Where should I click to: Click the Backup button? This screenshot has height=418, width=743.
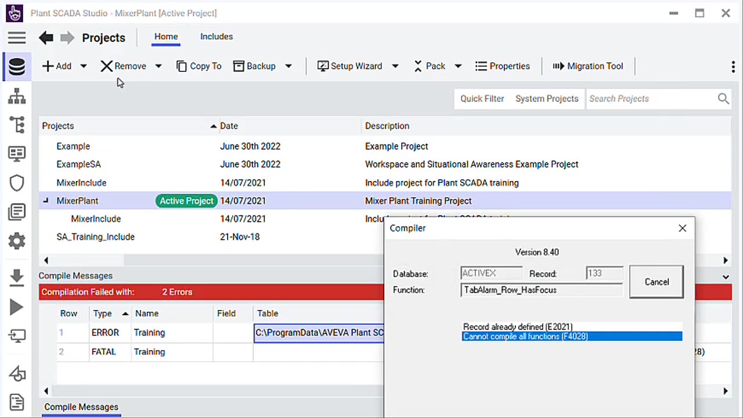coord(254,66)
